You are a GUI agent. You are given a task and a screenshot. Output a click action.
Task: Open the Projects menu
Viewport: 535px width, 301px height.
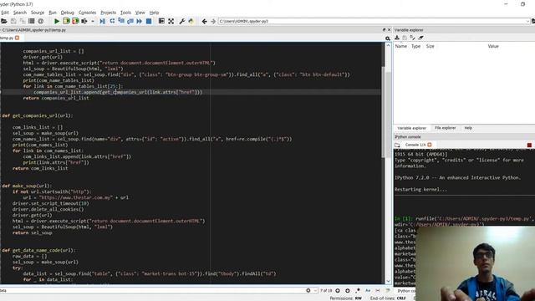coord(109,13)
